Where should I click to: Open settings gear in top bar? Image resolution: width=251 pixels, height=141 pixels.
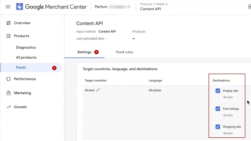click(249, 7)
